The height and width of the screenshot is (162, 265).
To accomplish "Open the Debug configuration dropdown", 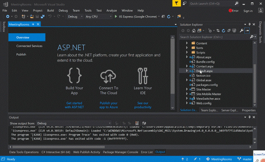I will pyautogui.click(x=75, y=17).
